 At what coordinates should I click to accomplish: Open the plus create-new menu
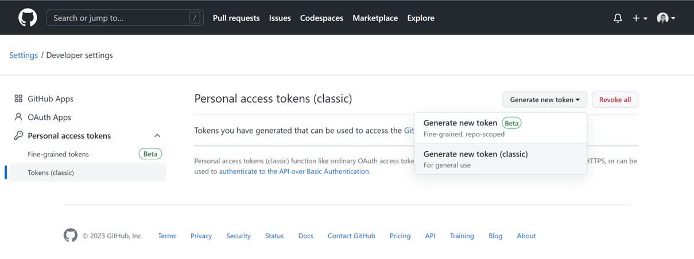coord(640,18)
